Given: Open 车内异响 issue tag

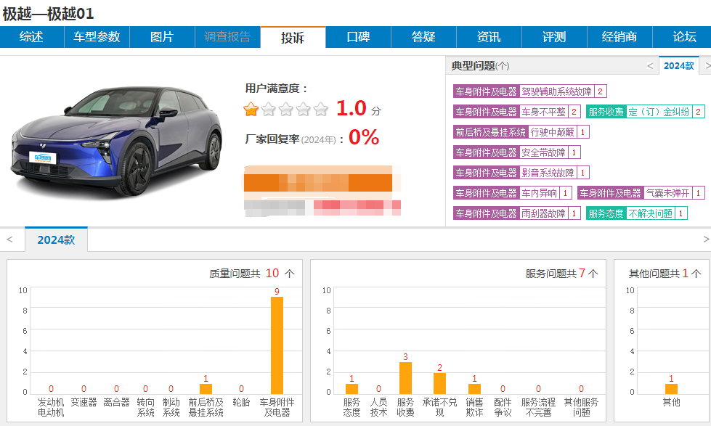Looking at the screenshot, I should pos(539,193).
